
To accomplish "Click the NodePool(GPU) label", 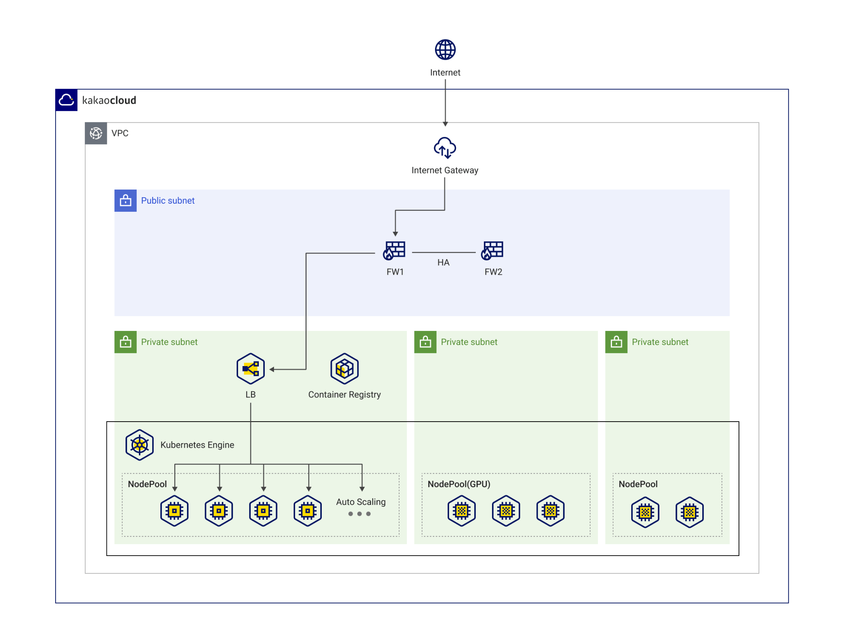I will (459, 484).
